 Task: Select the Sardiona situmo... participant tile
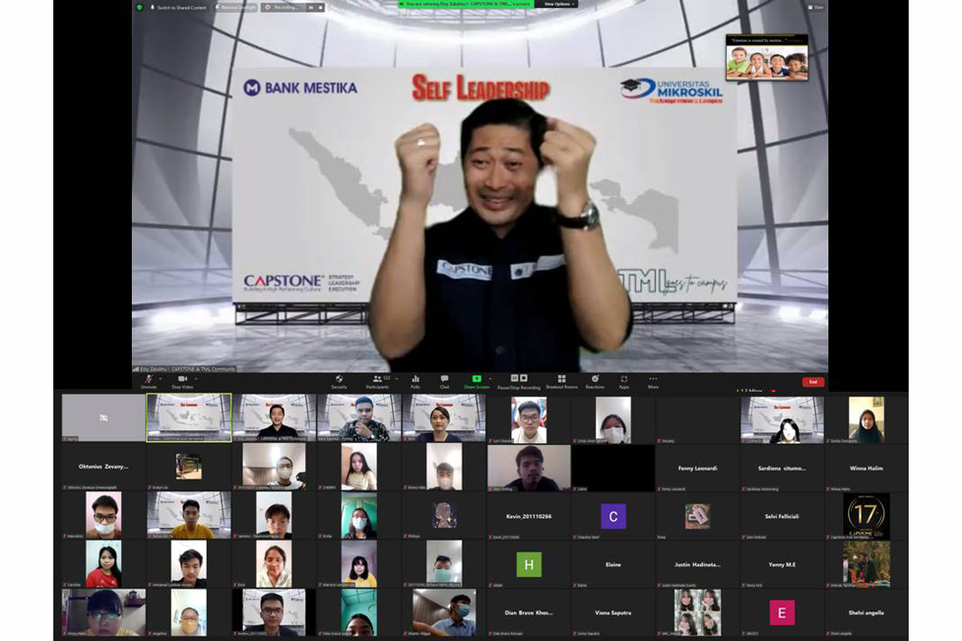point(781,468)
